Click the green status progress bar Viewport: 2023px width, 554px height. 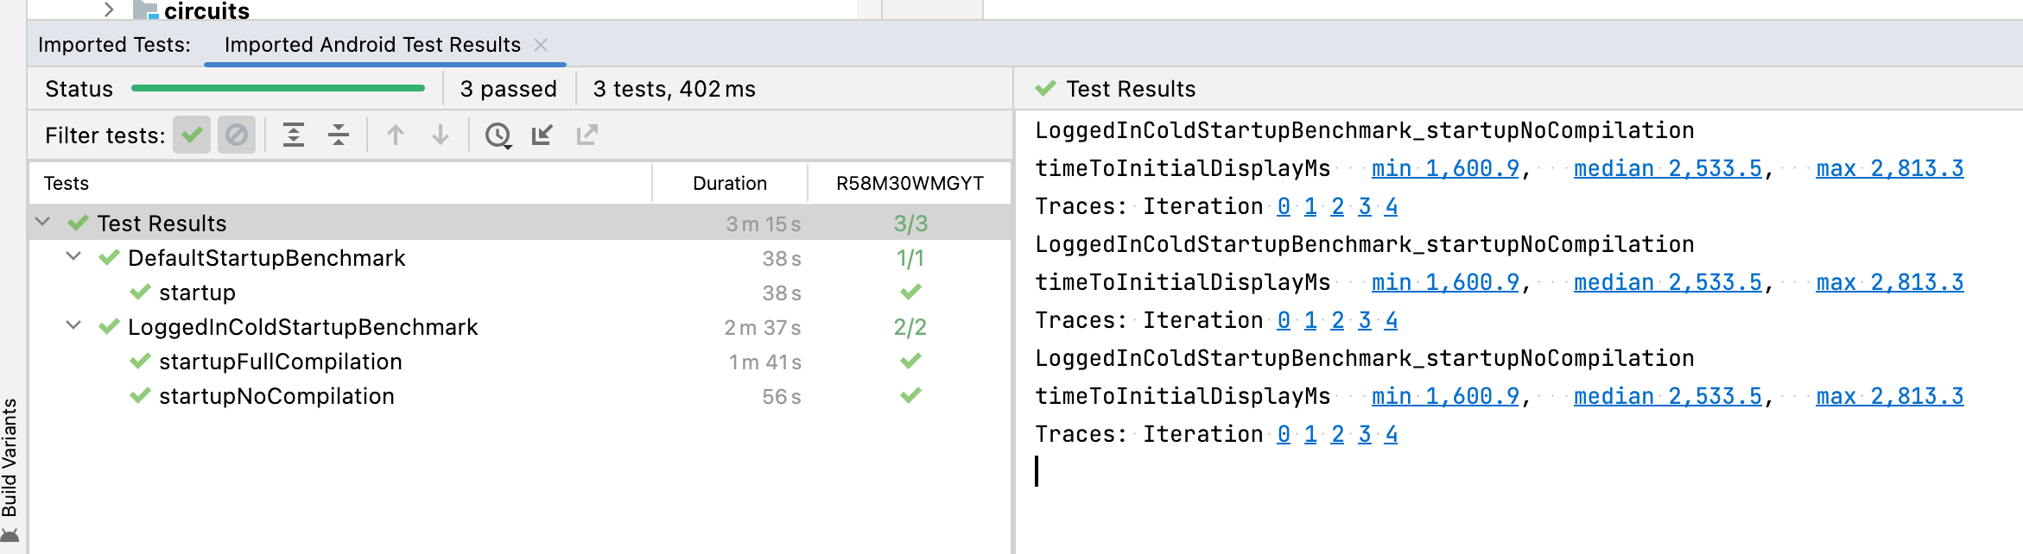point(277,88)
